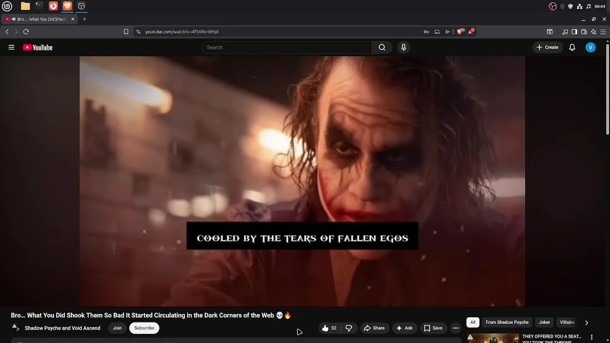Reload the current page
The image size is (610, 343).
click(x=26, y=31)
